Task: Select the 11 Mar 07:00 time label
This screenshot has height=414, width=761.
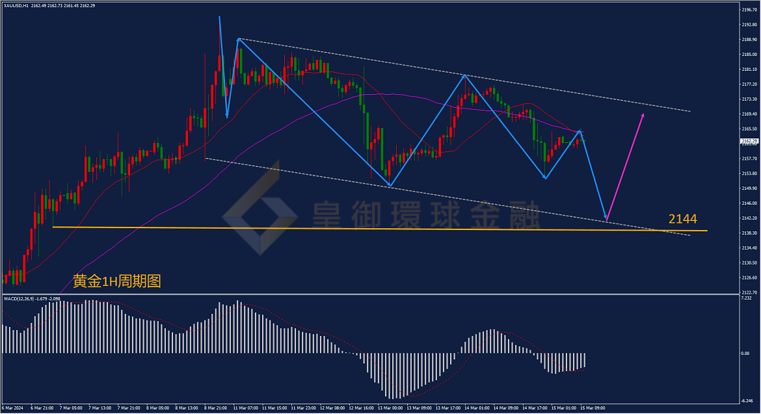Action: tap(246, 408)
